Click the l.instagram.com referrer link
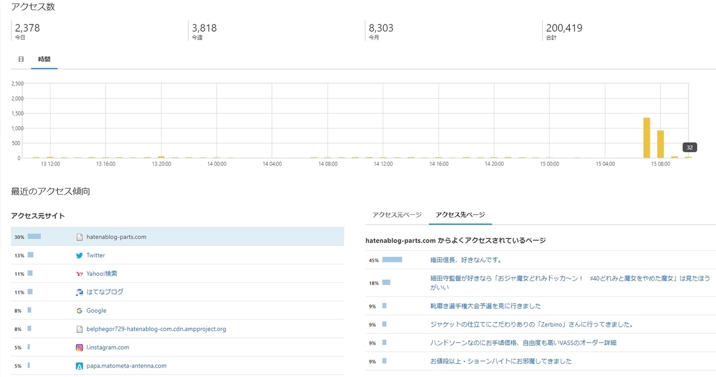Viewport: 716px width, 377px height. 108,347
